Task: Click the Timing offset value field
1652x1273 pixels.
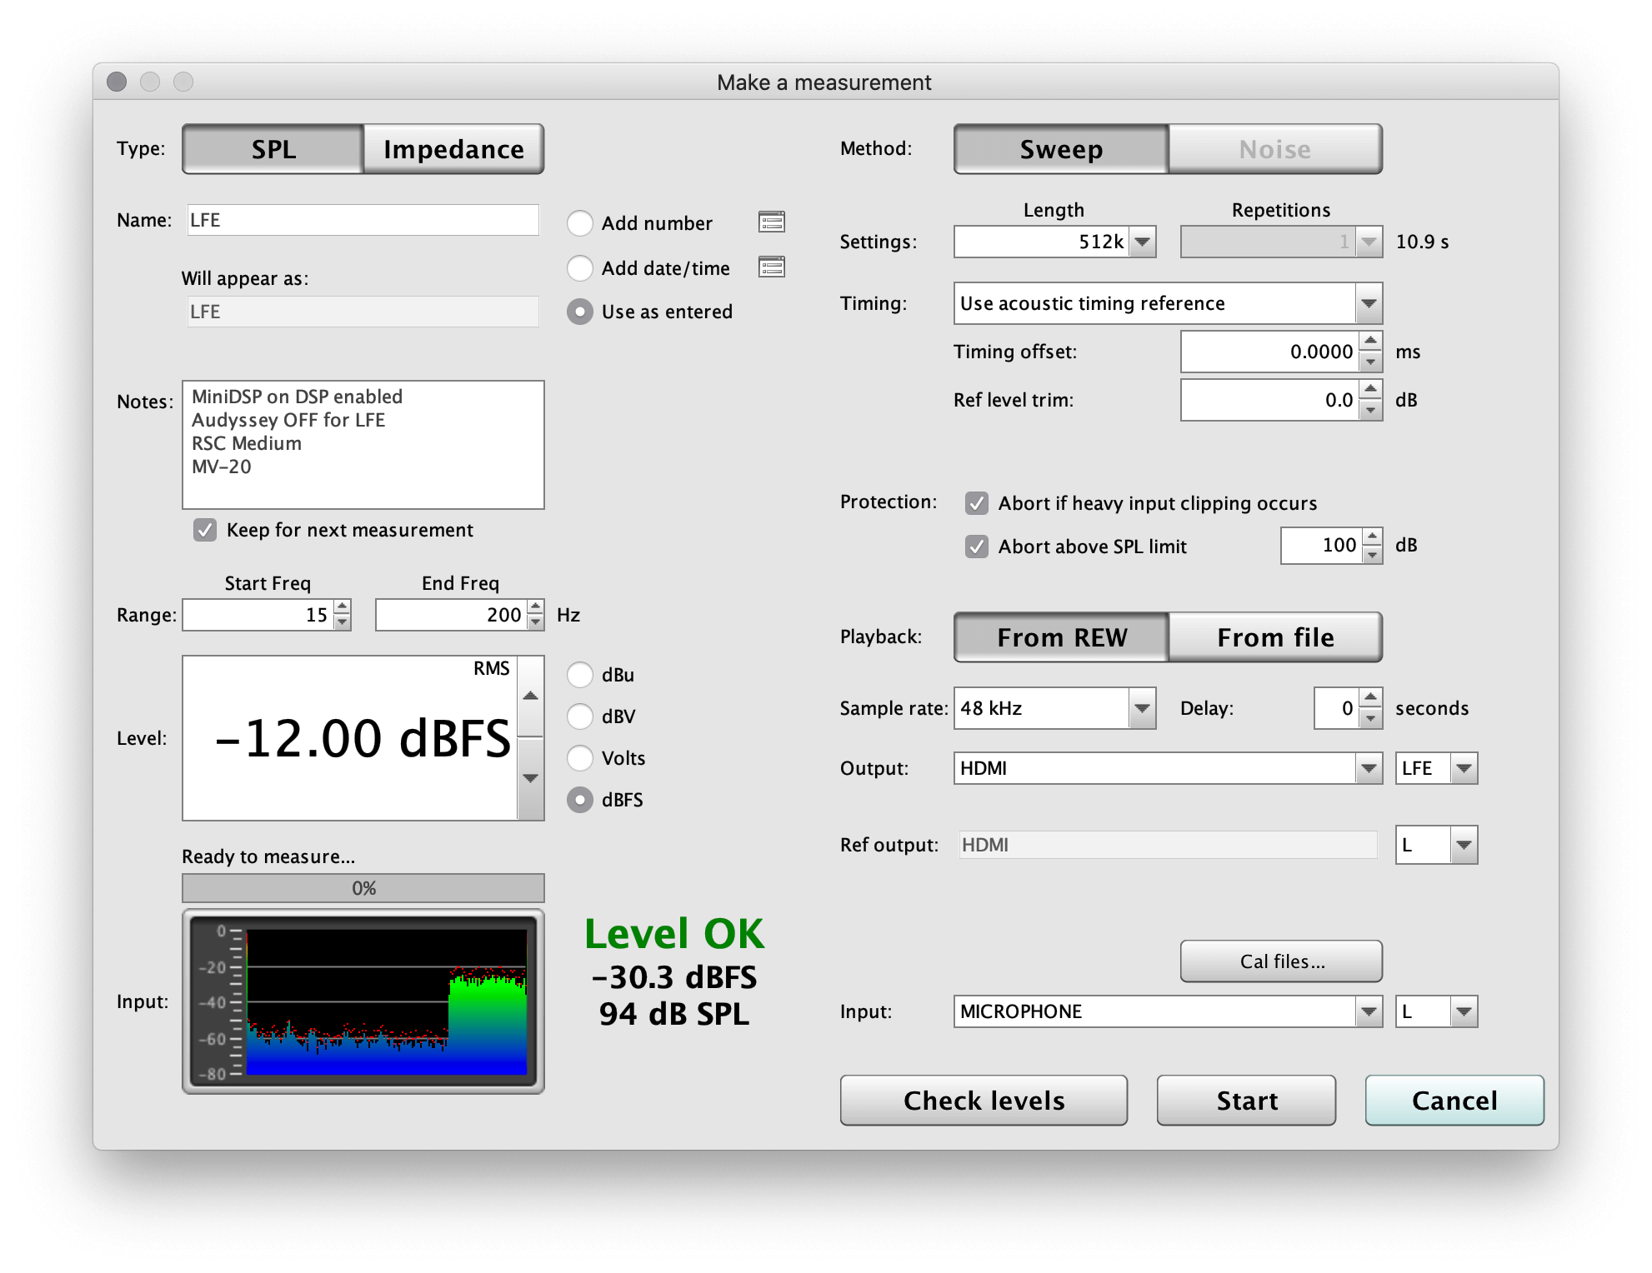Action: pos(1270,352)
